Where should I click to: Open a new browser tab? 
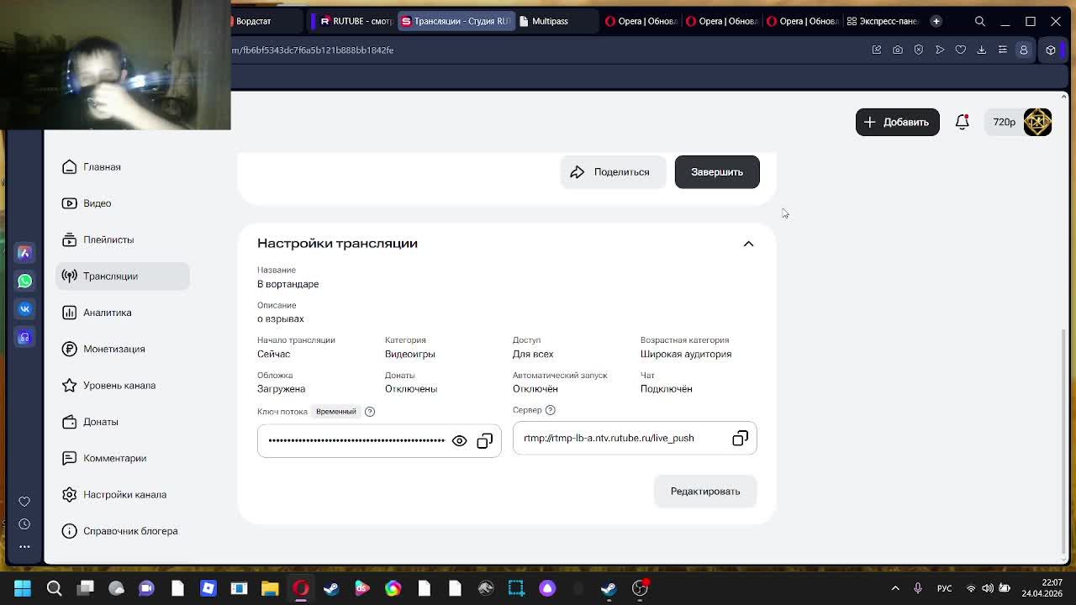coord(936,21)
